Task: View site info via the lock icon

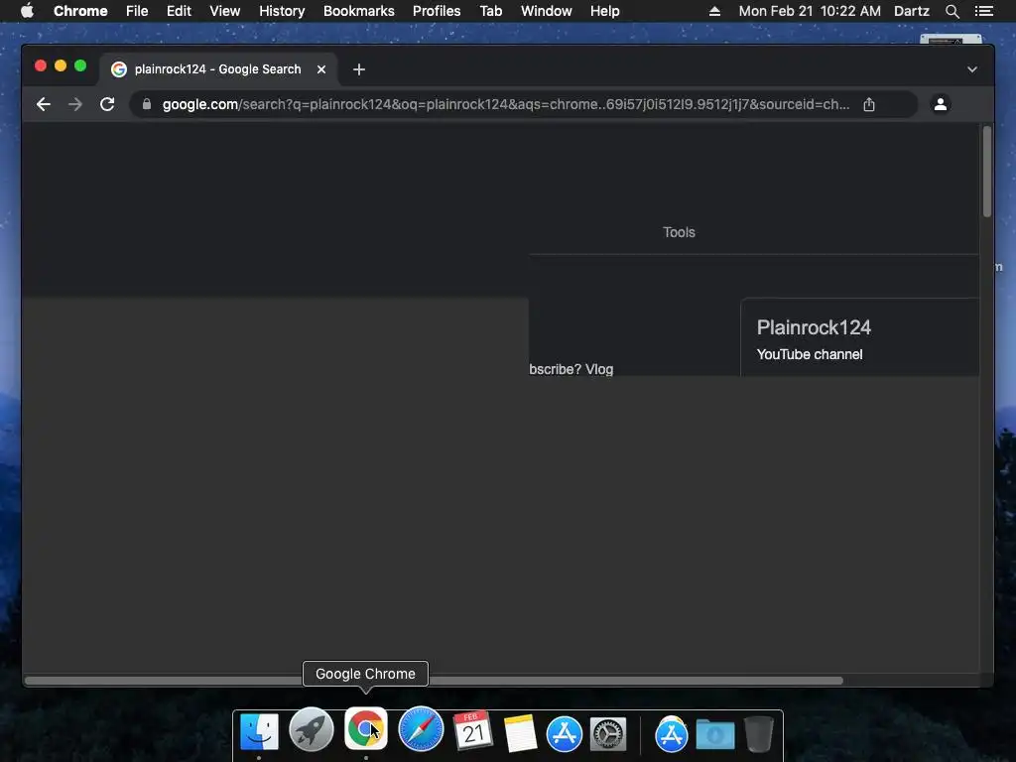Action: pos(147,104)
